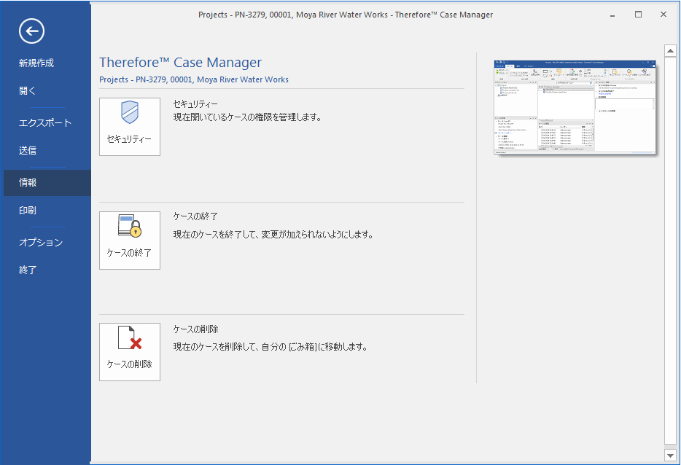Click the ケースの終了 button label
Image resolution: width=681 pixels, height=465 pixels.
tap(130, 253)
